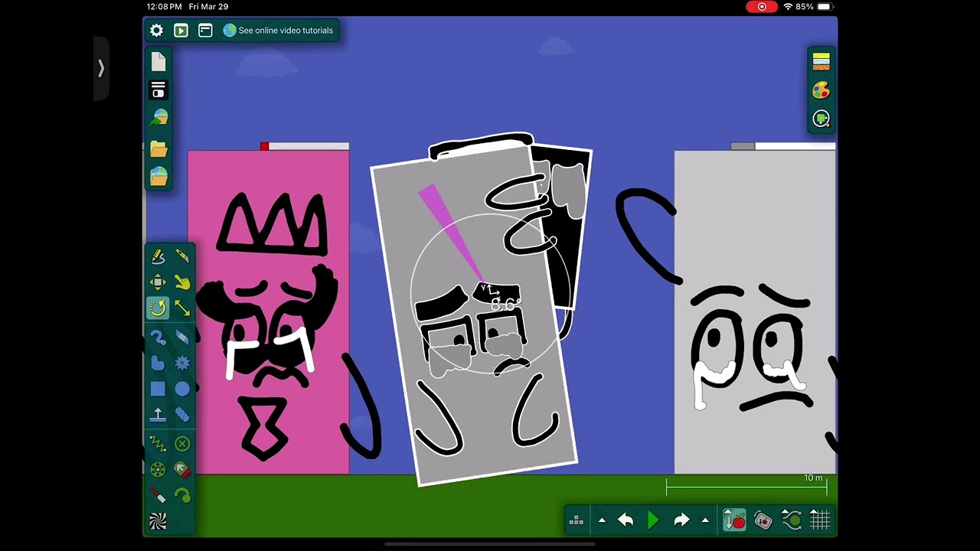Viewport: 980px width, 551px height.
Task: Select the Scale tool
Action: 182,308
